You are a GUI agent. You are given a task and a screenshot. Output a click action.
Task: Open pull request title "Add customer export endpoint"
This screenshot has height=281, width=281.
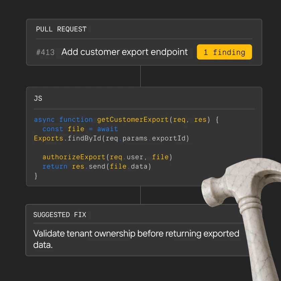[124, 52]
